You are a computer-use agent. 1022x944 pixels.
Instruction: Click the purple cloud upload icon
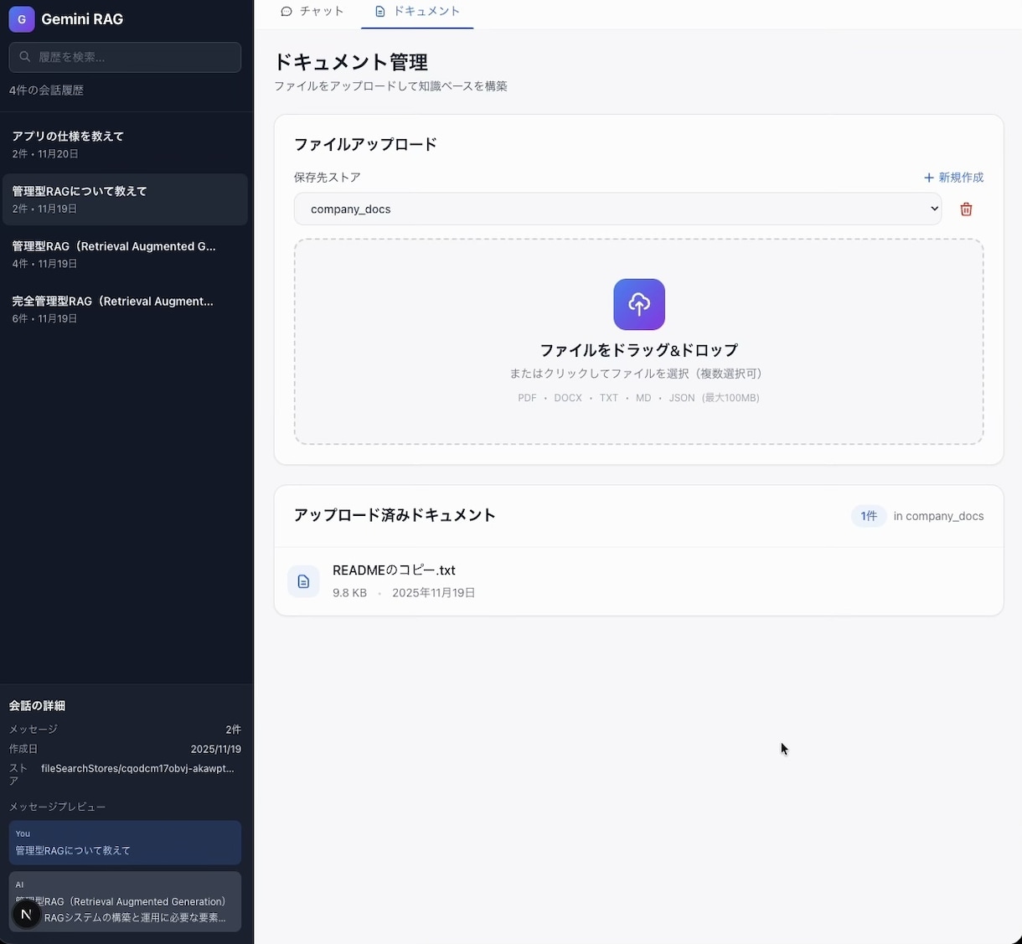(x=639, y=304)
